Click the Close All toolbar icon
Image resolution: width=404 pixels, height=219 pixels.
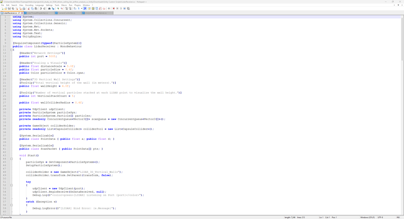click(x=20, y=9)
